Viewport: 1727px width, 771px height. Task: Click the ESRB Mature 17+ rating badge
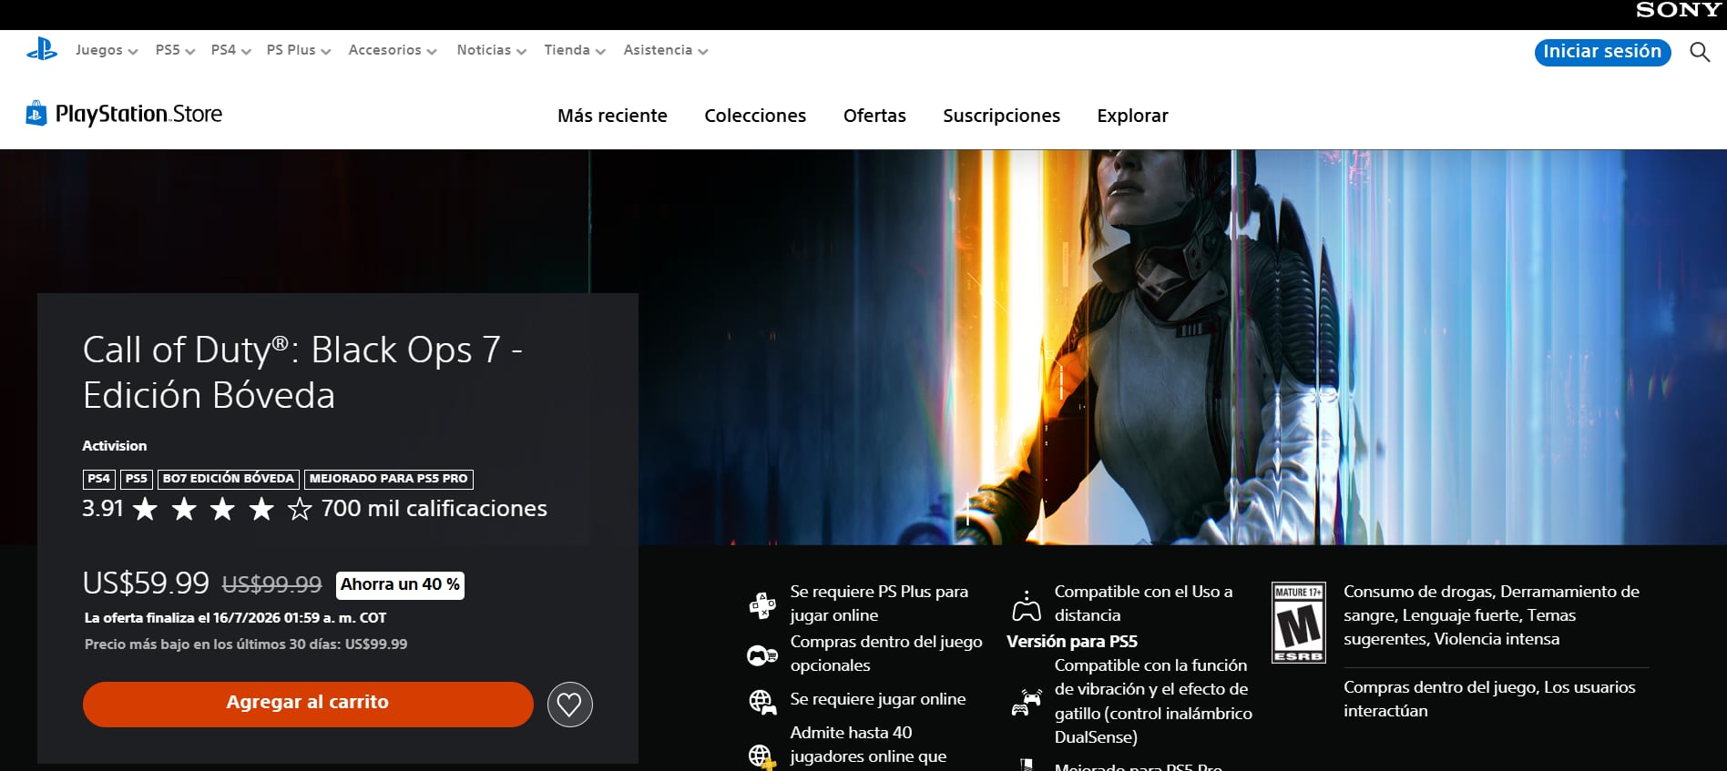point(1299,623)
